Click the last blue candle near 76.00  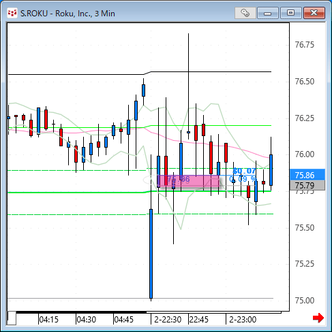point(271,170)
